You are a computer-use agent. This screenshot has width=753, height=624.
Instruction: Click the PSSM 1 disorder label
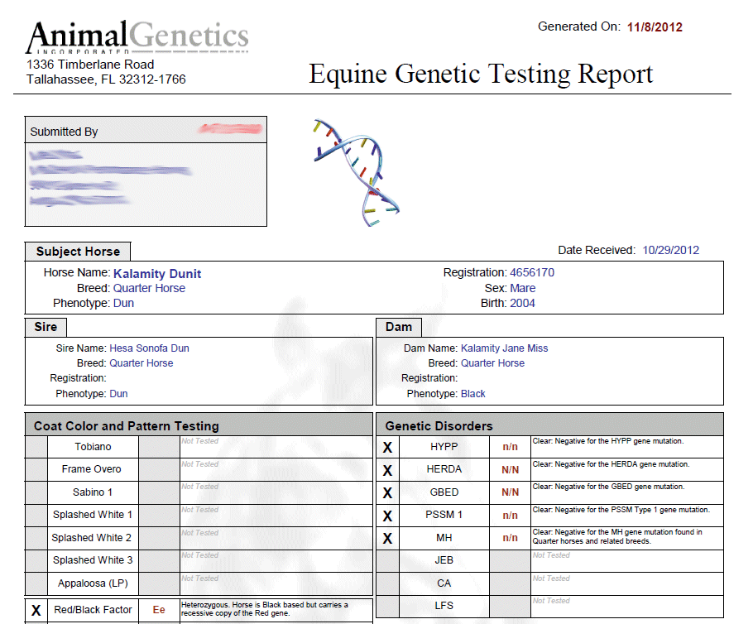444,515
